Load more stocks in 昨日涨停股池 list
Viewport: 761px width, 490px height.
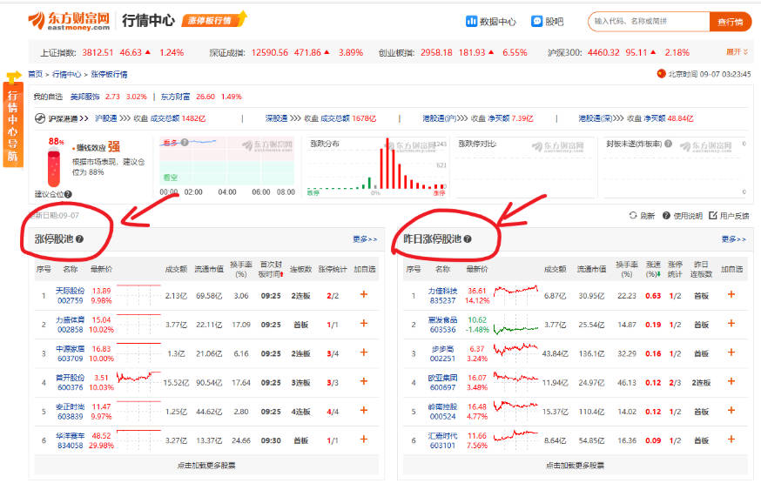tap(574, 466)
